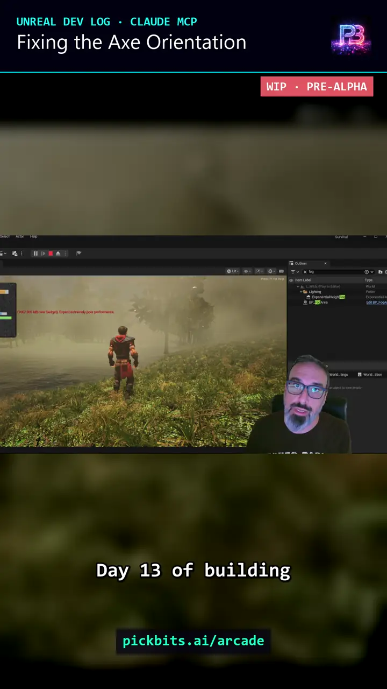
Task: Open the viewport Show eye dropdown
Action: tap(247, 271)
